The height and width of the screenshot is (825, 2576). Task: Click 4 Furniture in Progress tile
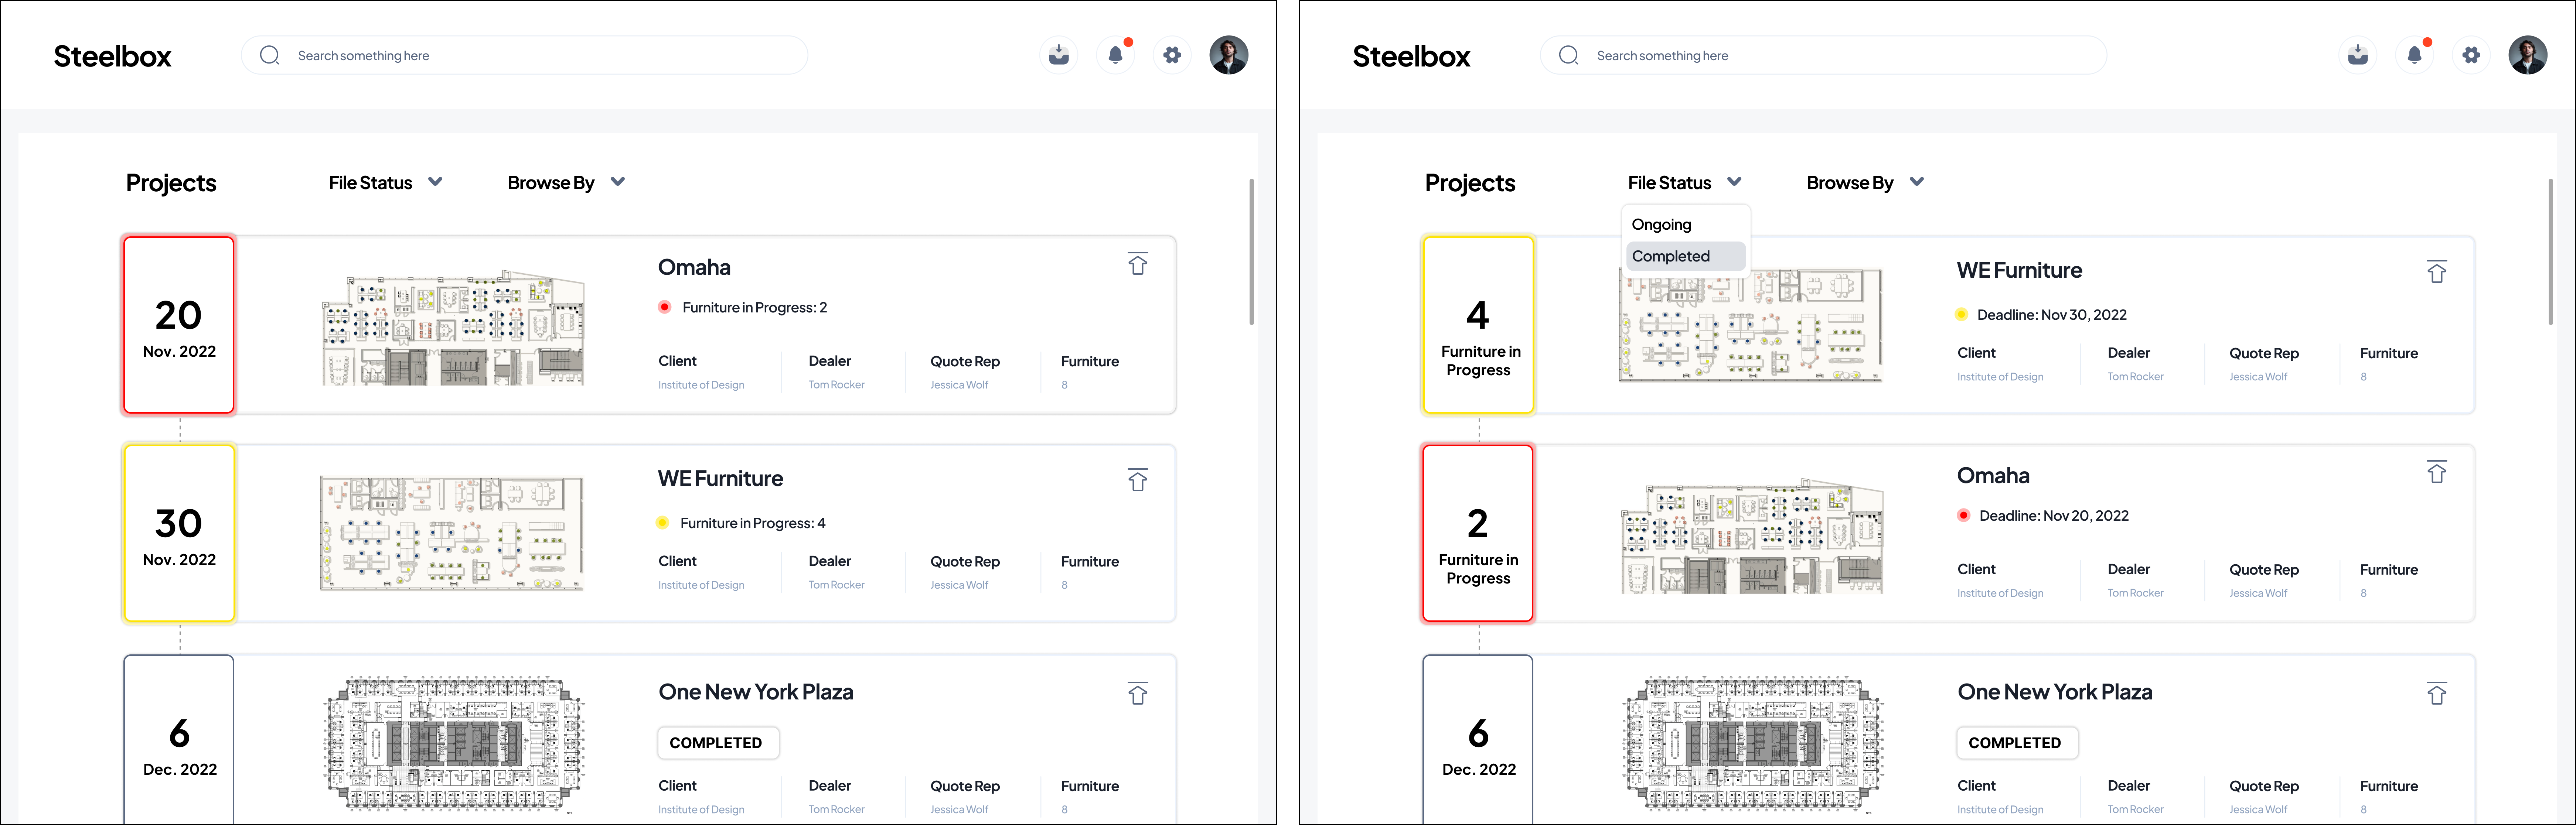(x=1478, y=325)
